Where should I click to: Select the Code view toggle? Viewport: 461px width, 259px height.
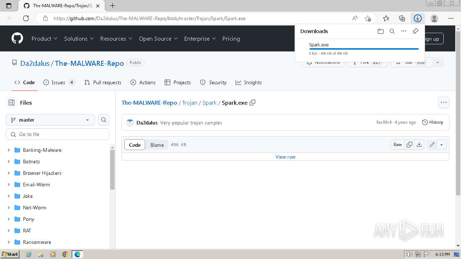coord(135,145)
